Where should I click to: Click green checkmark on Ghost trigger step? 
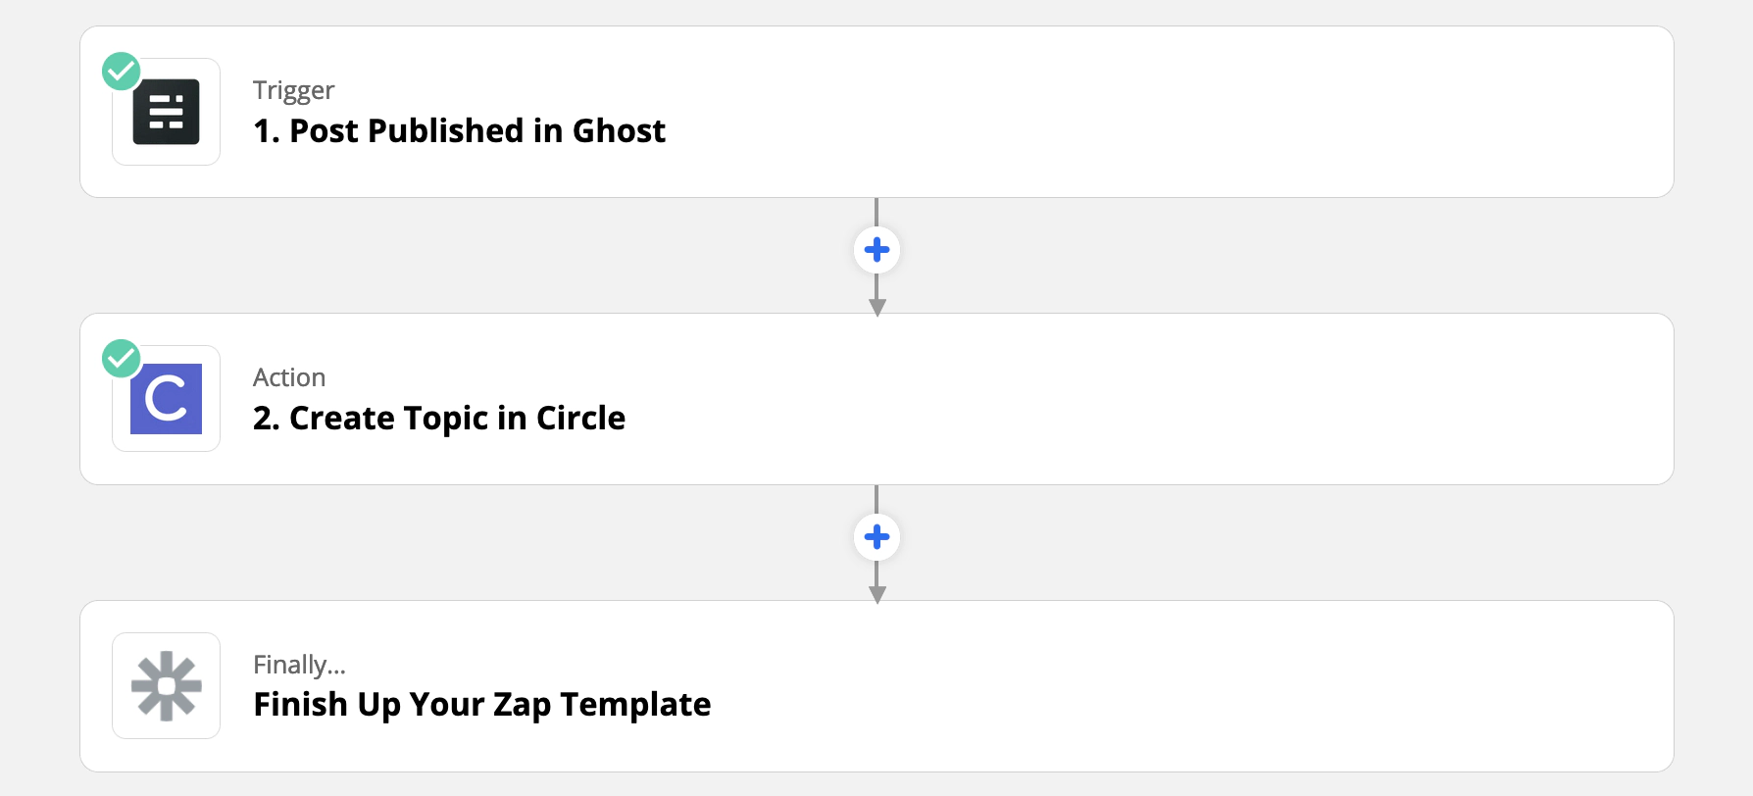pos(122,72)
